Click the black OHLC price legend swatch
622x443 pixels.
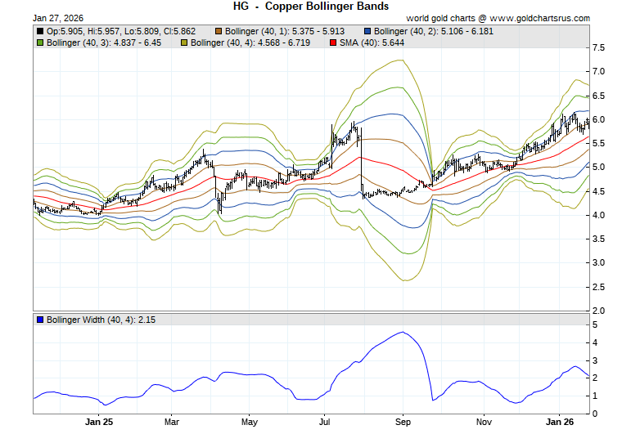pos(40,31)
